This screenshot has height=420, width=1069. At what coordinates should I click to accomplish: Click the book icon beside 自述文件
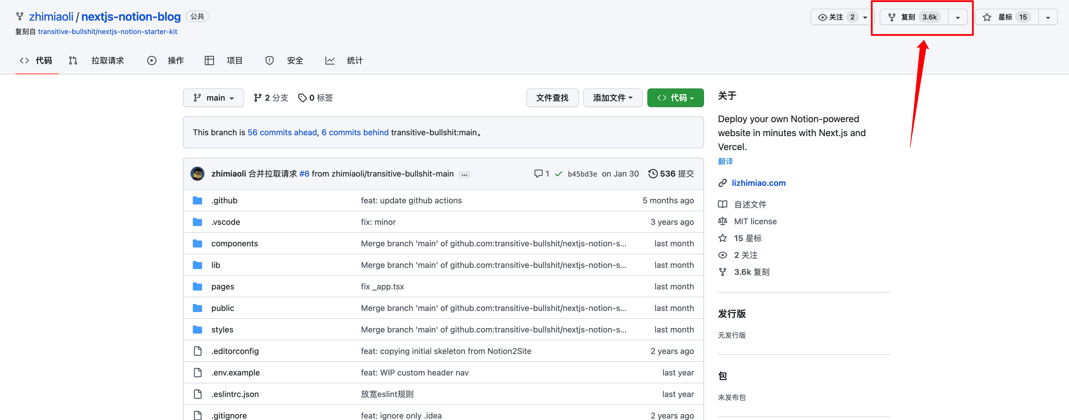(722, 204)
